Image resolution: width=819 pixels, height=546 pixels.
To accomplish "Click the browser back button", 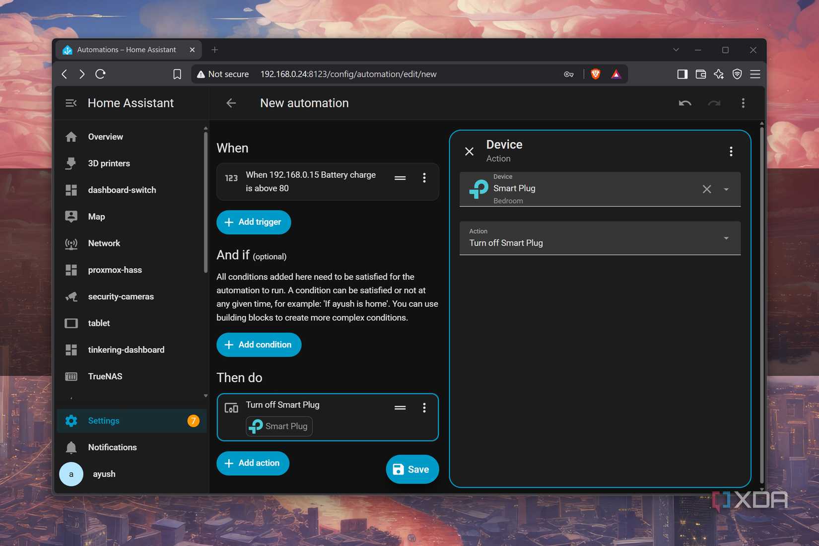I will point(65,74).
